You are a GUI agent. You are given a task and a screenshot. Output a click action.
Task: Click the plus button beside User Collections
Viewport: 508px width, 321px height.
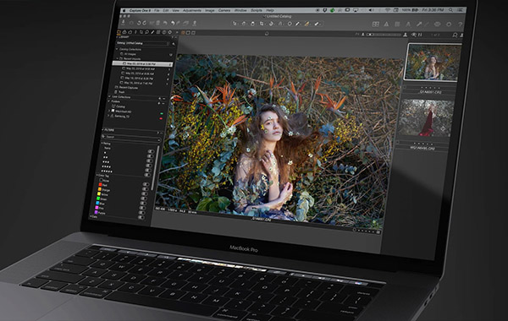(x=160, y=98)
